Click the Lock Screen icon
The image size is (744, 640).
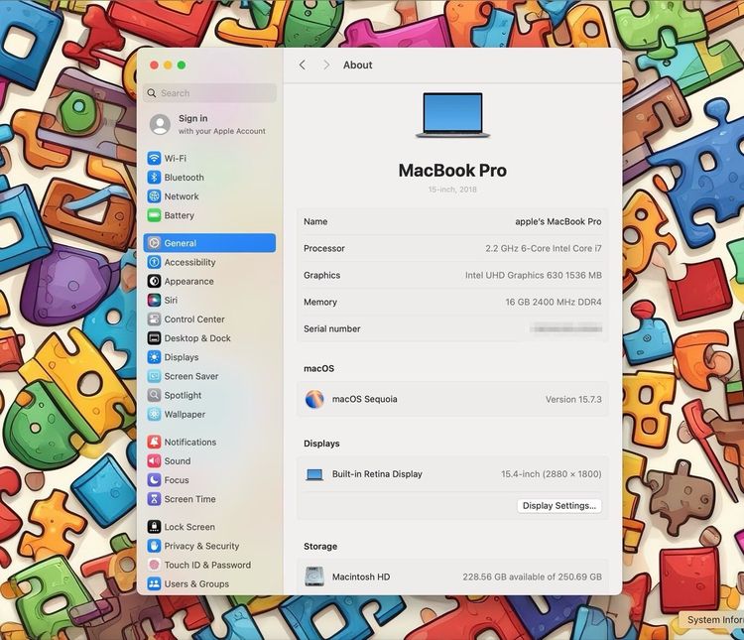click(154, 527)
